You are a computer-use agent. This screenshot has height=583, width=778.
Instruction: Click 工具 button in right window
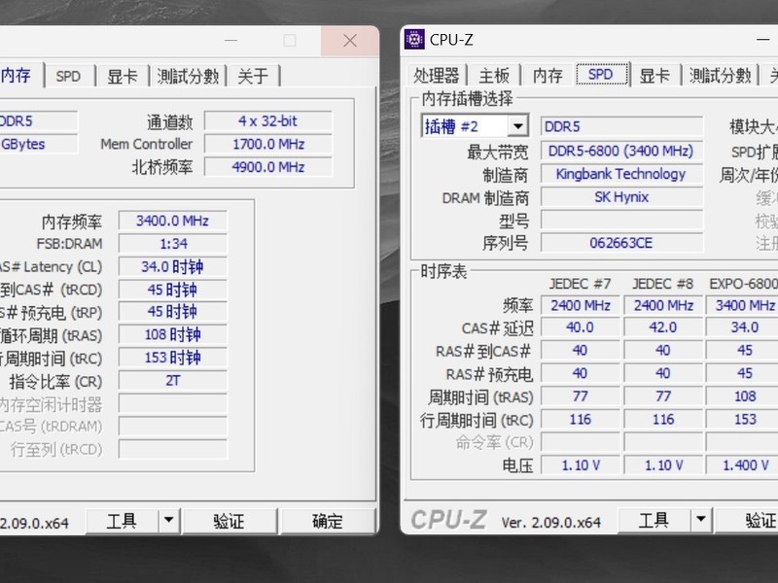tap(654, 520)
